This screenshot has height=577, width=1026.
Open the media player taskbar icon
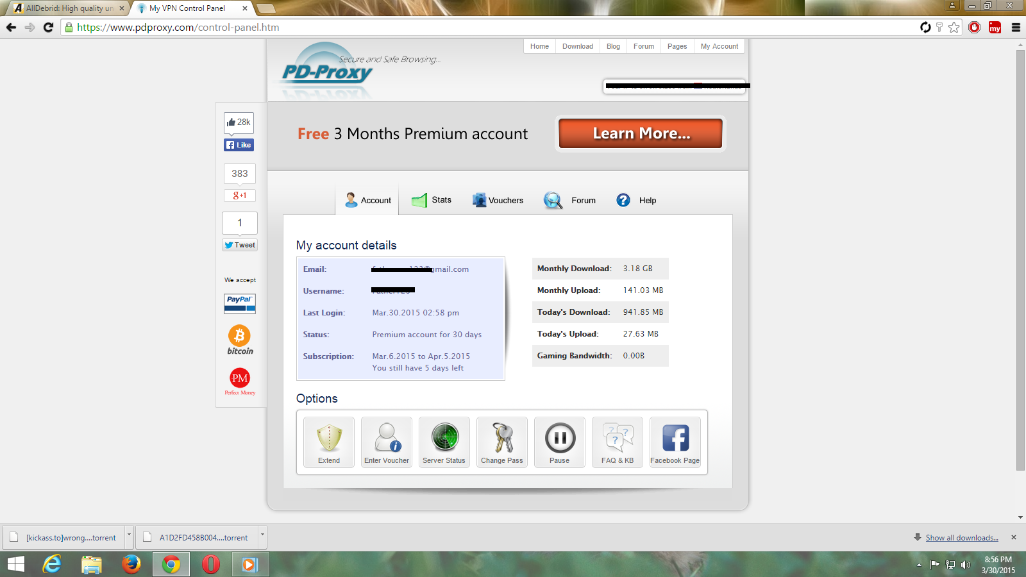click(x=249, y=564)
